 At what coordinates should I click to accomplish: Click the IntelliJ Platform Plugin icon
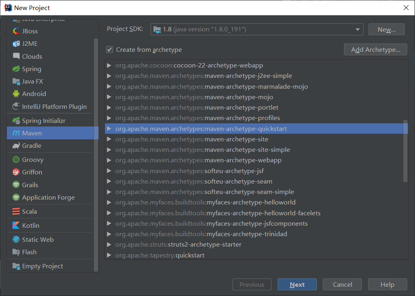click(16, 106)
